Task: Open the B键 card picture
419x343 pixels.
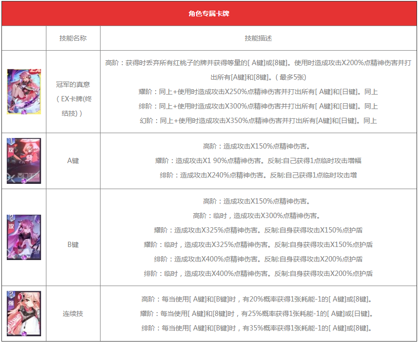Action: point(24,237)
